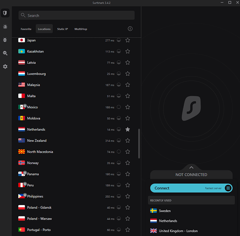The height and width of the screenshot is (236, 240).
Task: Click the NOT CONNECTED status label
Action: point(191,175)
